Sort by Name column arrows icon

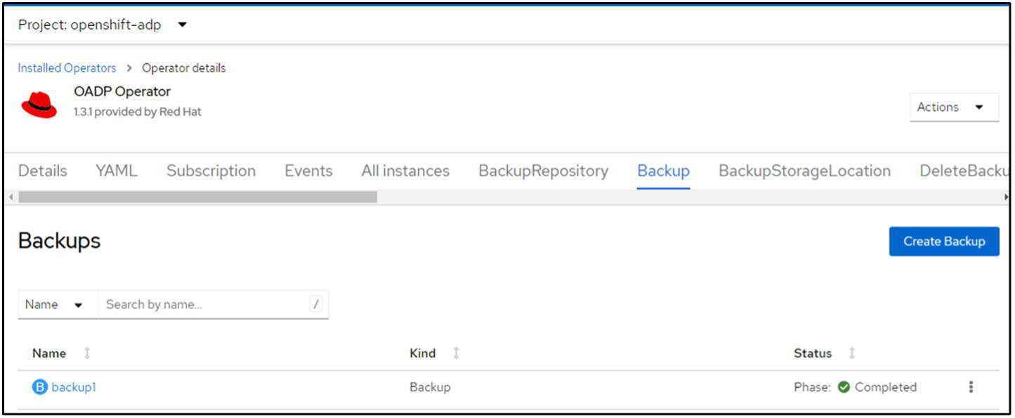coord(87,353)
